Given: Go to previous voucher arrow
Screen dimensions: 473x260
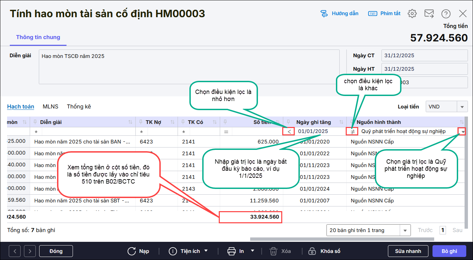Looking at the screenshot, I should tap(15, 251).
